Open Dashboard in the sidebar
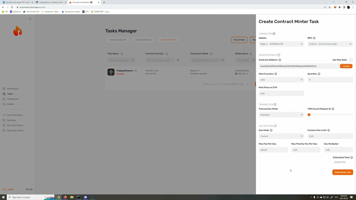The image size is (356, 200). pos(13,89)
